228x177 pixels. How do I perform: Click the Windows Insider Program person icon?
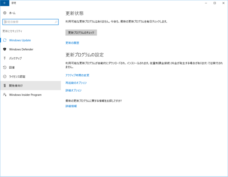pos(5,95)
